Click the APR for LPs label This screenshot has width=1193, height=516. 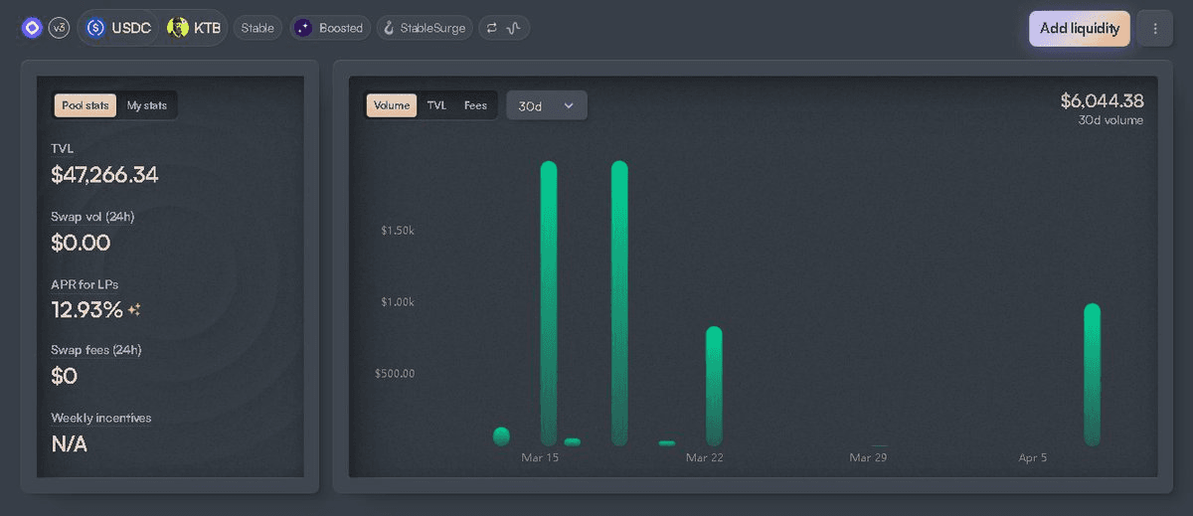click(x=85, y=284)
